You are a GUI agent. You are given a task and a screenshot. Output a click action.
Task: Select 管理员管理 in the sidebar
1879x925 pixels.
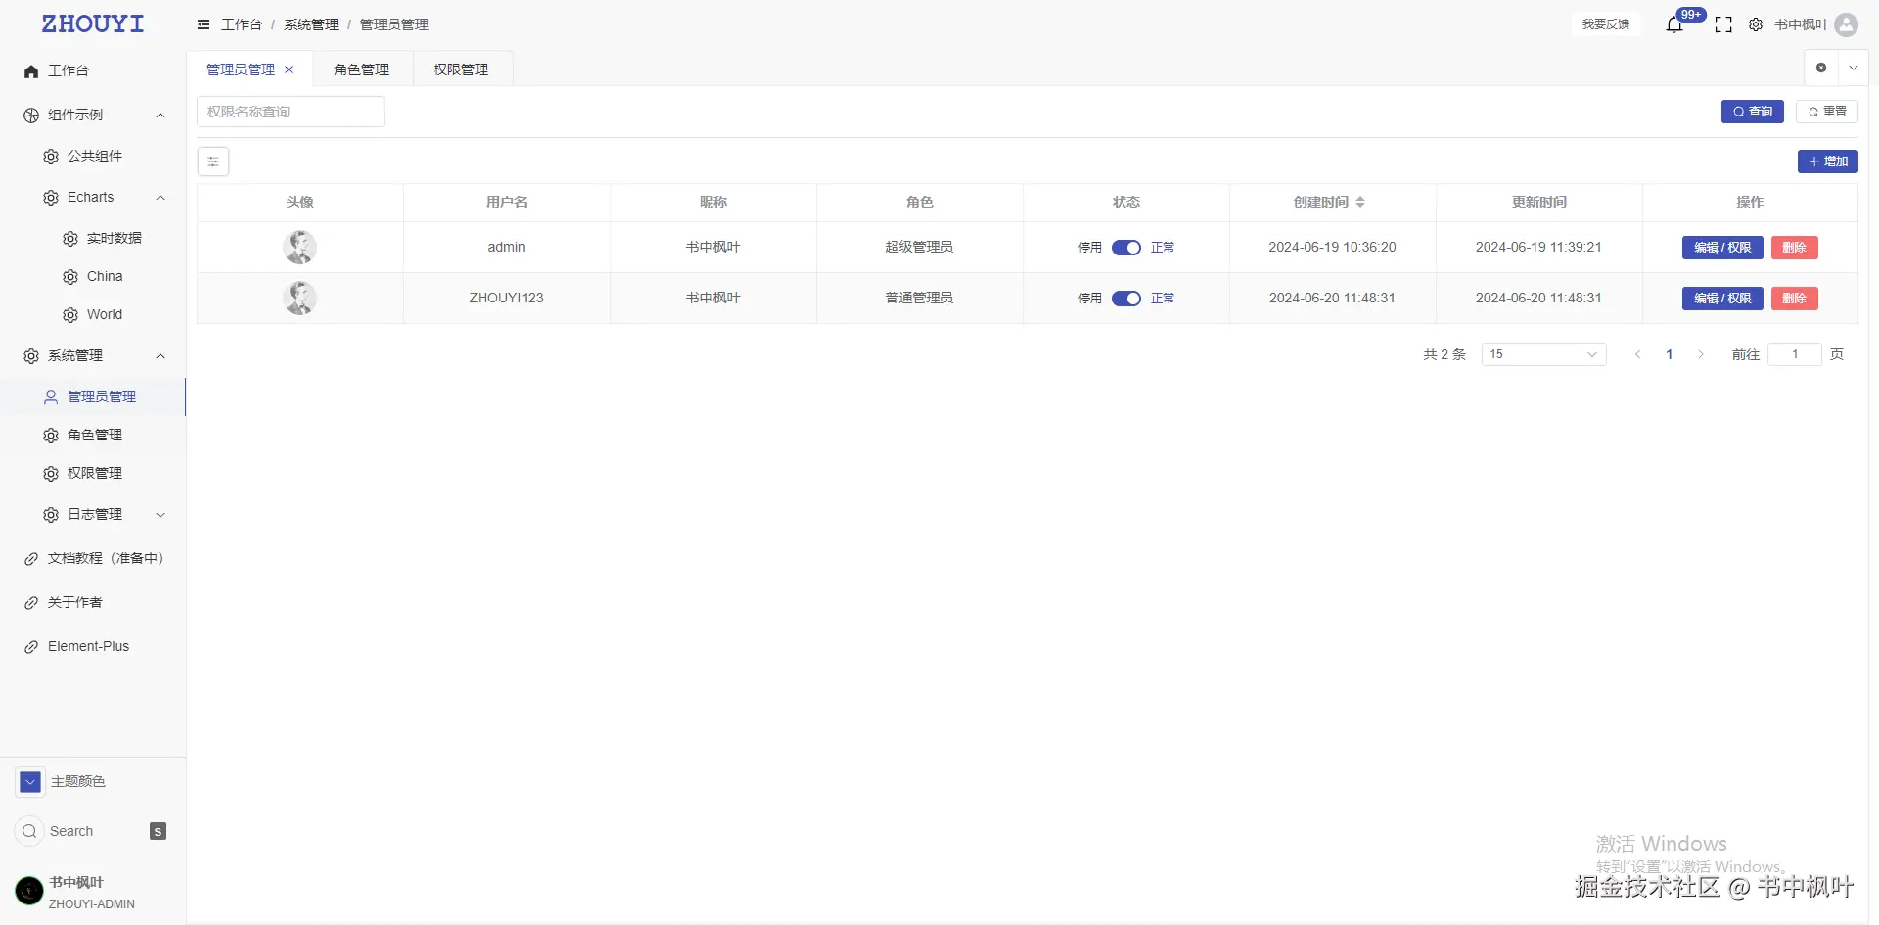click(x=93, y=396)
